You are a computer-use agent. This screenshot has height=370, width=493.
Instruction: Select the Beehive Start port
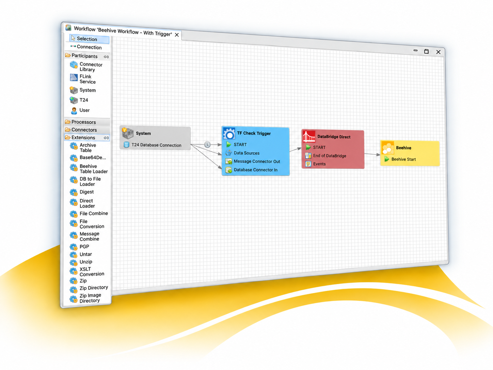coord(400,159)
